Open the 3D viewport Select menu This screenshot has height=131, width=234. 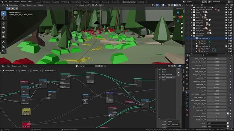(29, 5)
